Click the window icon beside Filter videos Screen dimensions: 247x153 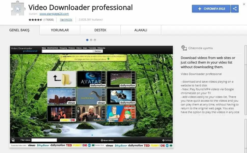click(x=13, y=140)
